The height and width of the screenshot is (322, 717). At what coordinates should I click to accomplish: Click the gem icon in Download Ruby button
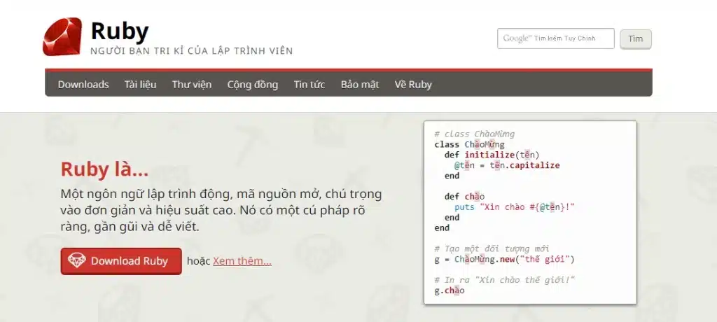pos(77,261)
